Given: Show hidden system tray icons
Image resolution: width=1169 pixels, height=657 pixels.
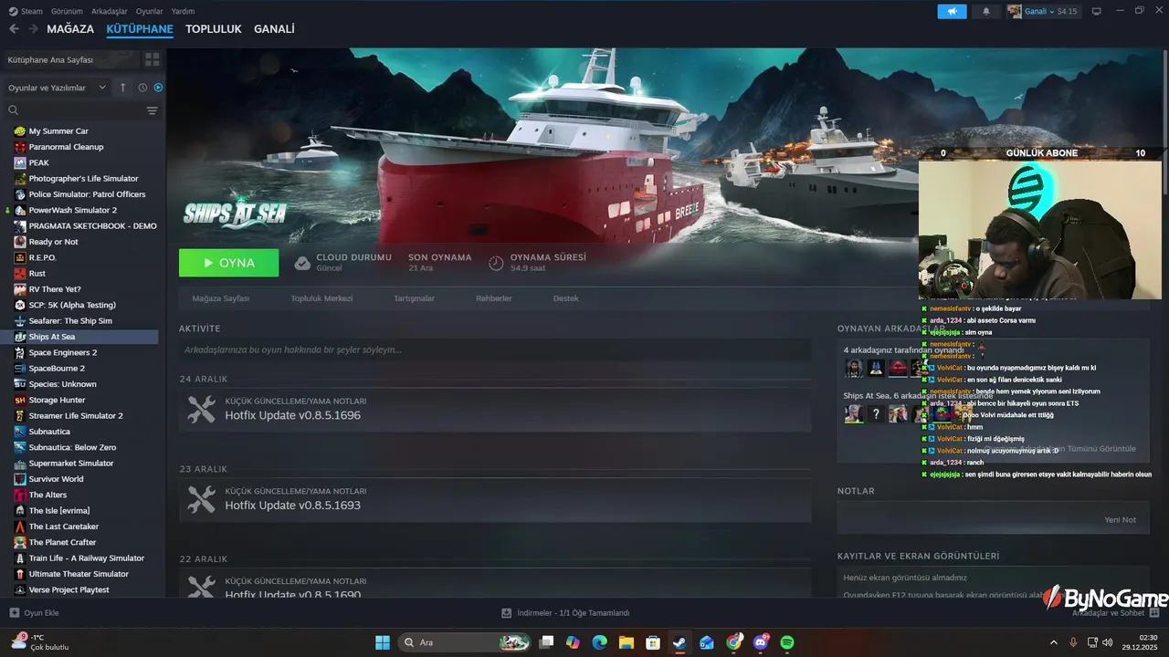Looking at the screenshot, I should point(1054,642).
